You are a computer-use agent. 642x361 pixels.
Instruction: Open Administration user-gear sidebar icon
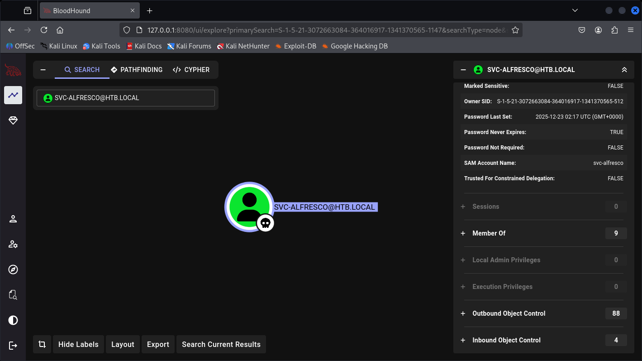[x=13, y=245]
